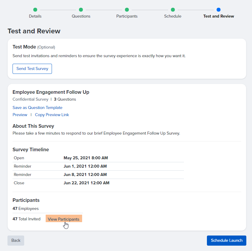Open the Save as Question Template link
Viewport: 252px width, 251px height.
coord(37,107)
